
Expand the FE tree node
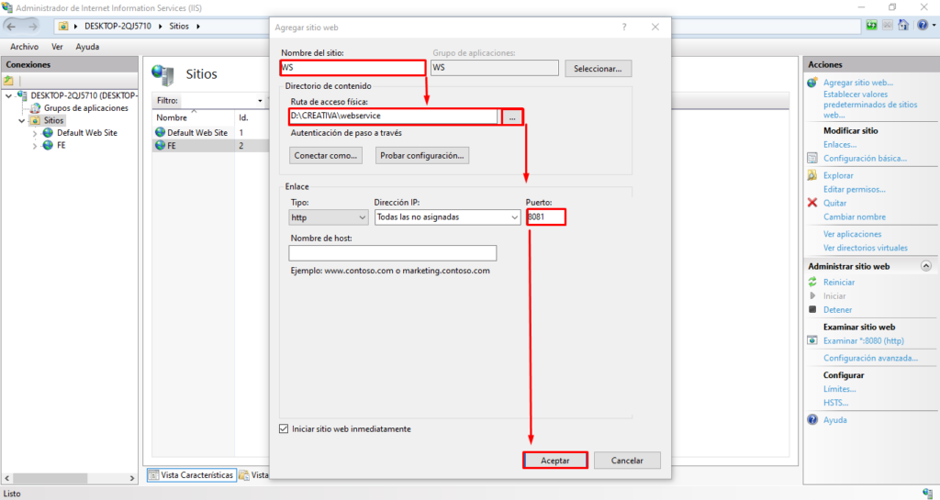(x=35, y=146)
